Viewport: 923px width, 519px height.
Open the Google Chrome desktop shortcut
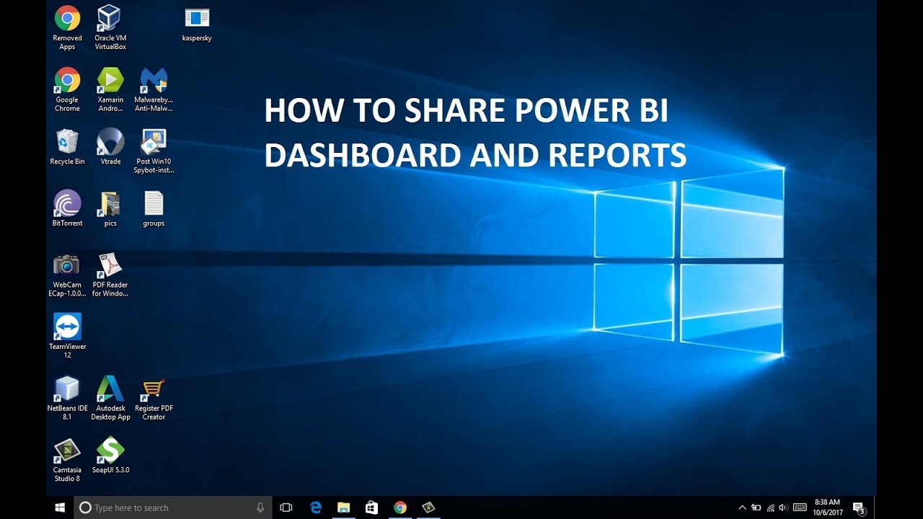[x=67, y=89]
